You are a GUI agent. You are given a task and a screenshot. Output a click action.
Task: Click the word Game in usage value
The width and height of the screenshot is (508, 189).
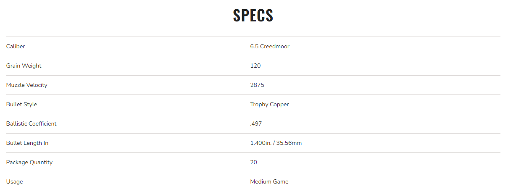tap(281, 182)
